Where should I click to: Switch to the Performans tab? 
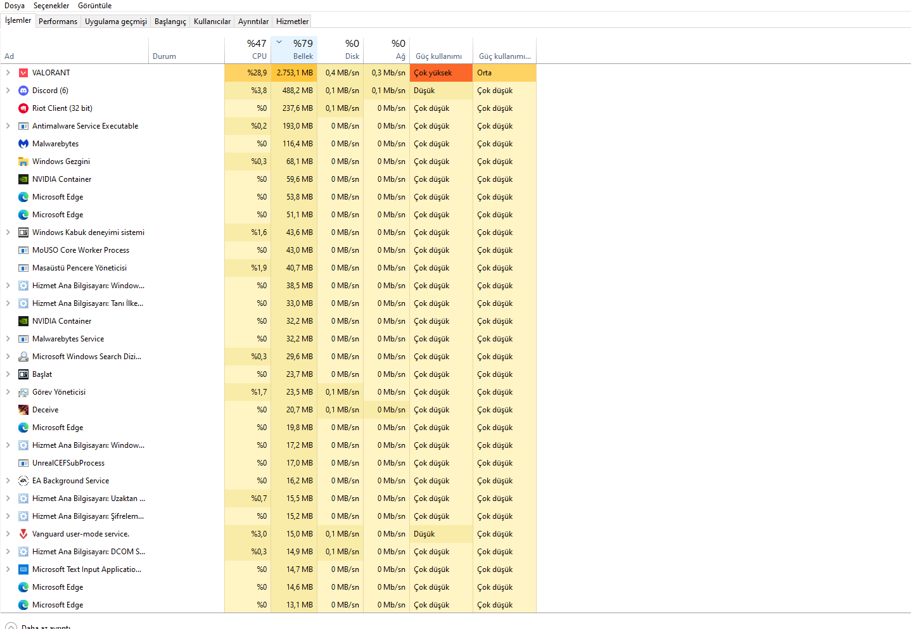coord(58,22)
